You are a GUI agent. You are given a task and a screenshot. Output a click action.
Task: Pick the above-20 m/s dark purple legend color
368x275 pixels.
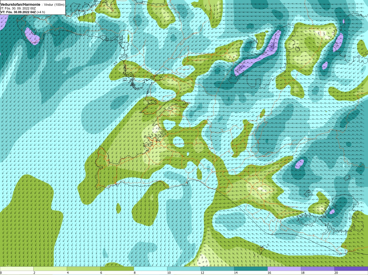tap(351, 269)
